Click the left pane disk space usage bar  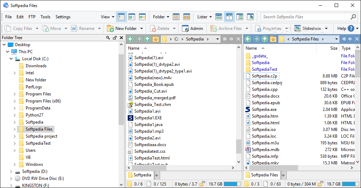click(232, 184)
